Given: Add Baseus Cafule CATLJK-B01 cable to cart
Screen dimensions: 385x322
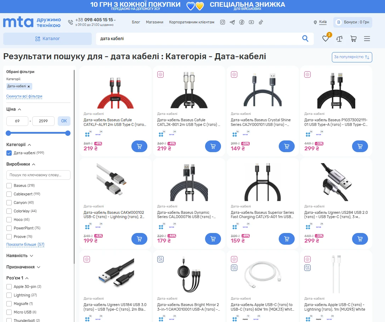Looking at the screenshot, I should pyautogui.click(x=213, y=146).
